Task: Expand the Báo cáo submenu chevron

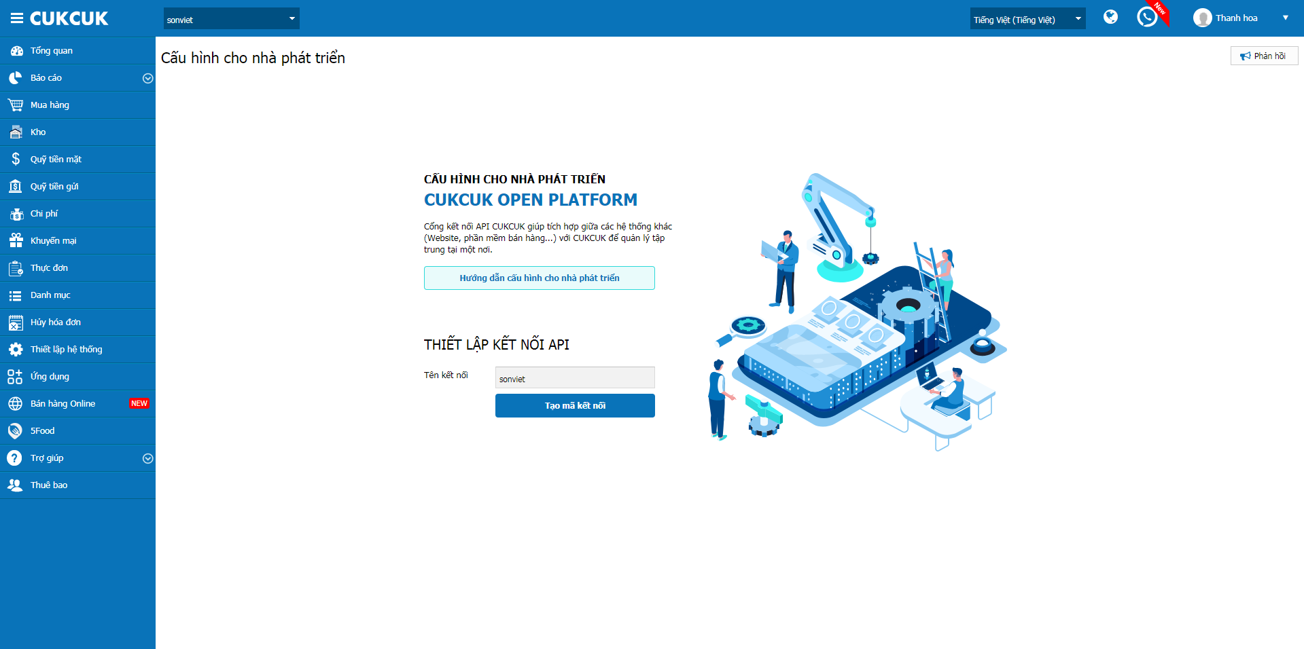Action: [147, 78]
